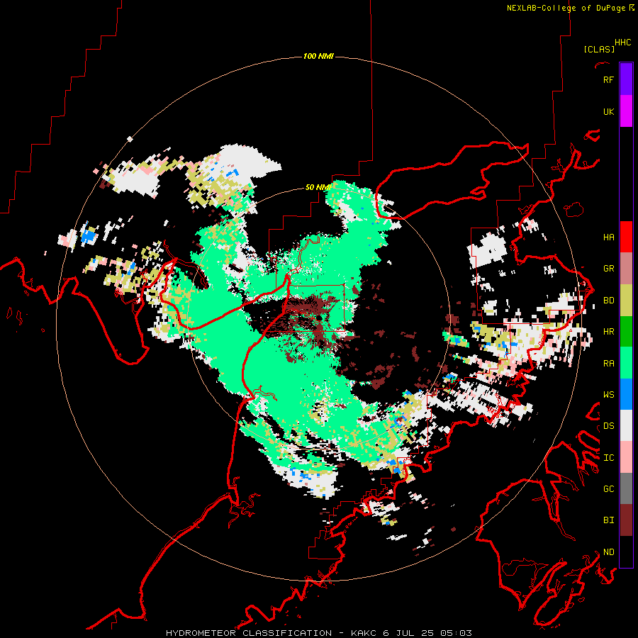Click the UK legend label
638x638 pixels.
pos(608,111)
